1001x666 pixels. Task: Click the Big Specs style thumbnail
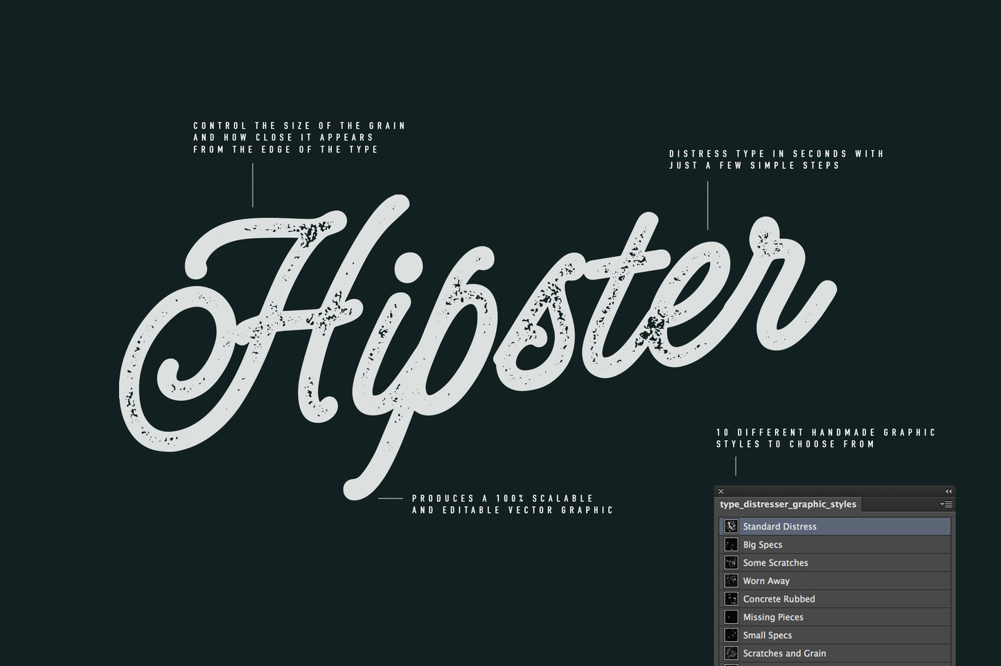(731, 545)
